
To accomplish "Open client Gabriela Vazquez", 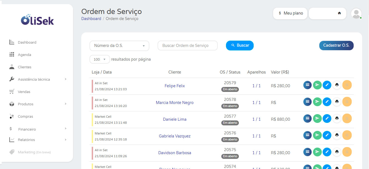I will (175, 136).
